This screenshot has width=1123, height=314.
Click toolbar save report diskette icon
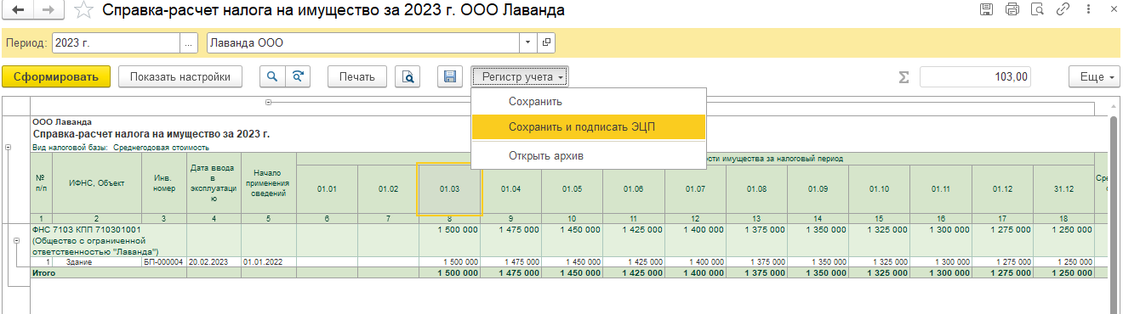click(x=450, y=76)
